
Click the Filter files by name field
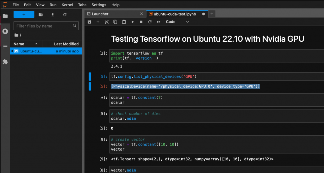tap(46, 26)
